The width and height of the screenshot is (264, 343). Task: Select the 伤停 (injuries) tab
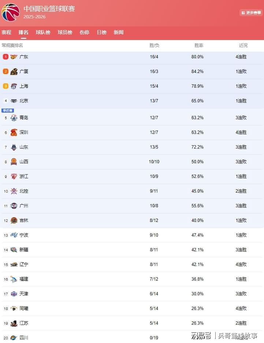[85, 32]
